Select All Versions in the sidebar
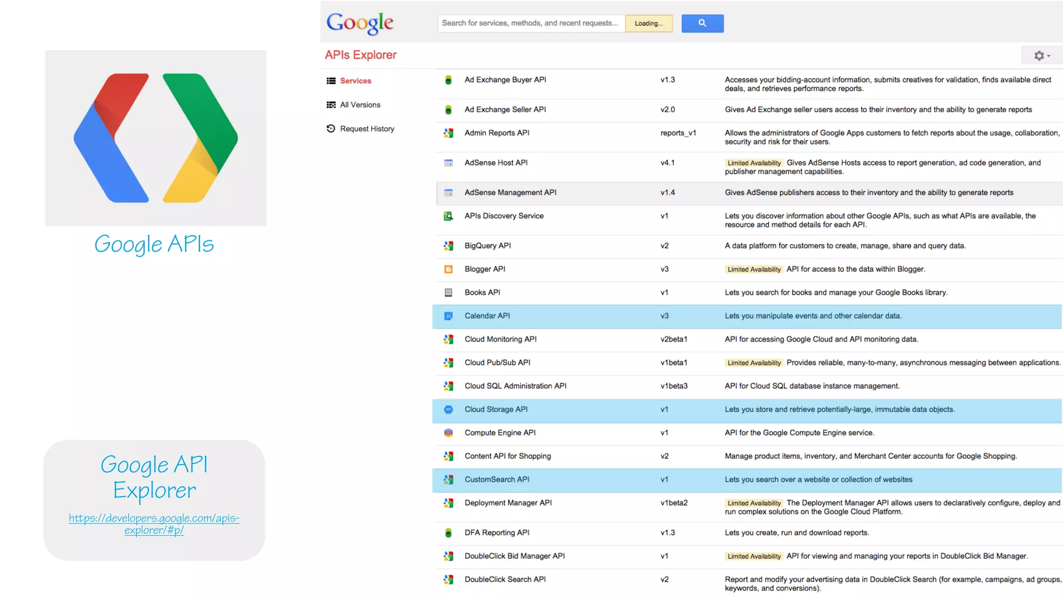The image size is (1063, 598). pyautogui.click(x=360, y=105)
